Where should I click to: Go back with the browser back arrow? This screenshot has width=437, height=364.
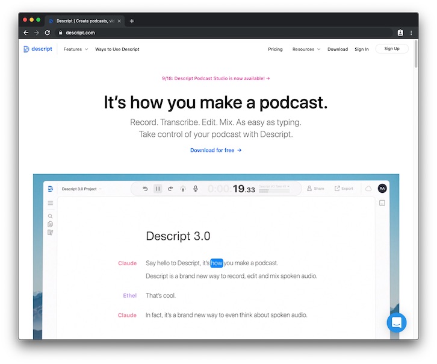[26, 33]
